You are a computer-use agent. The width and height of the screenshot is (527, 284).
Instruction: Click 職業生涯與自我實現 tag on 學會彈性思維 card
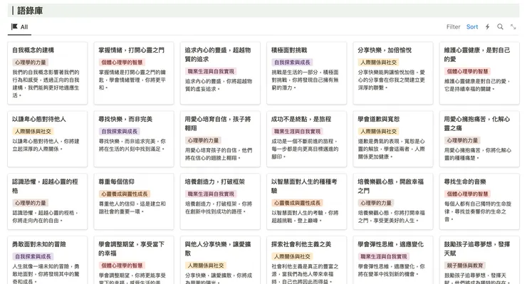[x=384, y=256]
